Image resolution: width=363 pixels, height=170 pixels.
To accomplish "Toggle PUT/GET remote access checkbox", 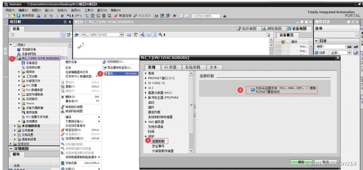I will 253,90.
